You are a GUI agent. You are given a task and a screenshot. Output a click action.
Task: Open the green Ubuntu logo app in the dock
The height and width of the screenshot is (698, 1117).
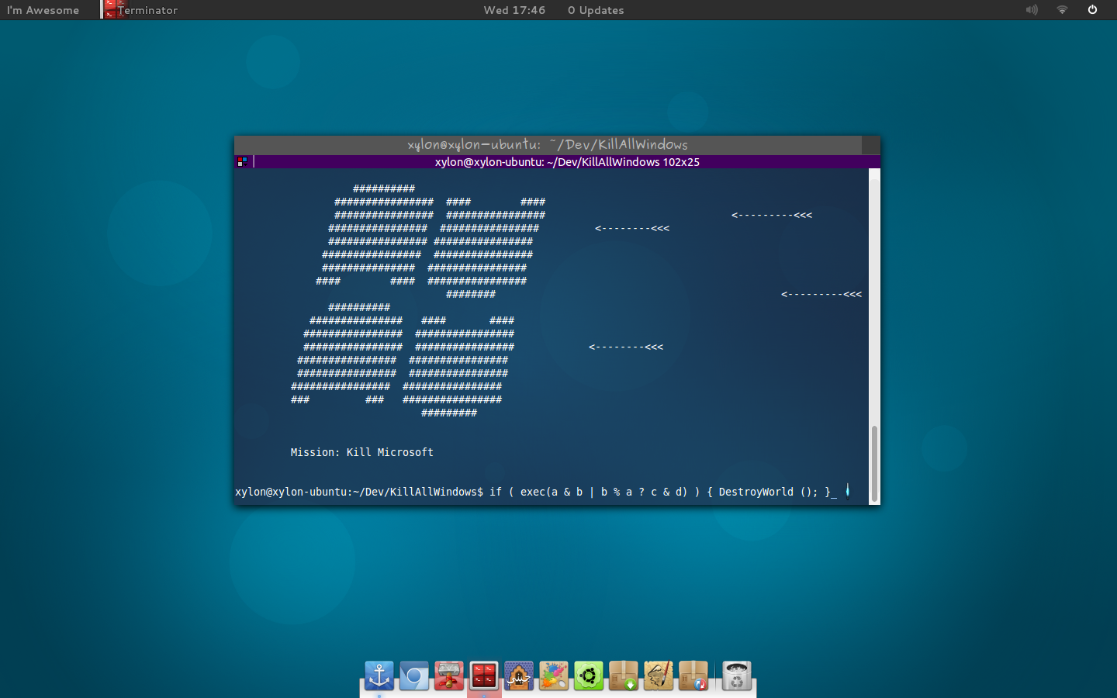click(x=588, y=676)
